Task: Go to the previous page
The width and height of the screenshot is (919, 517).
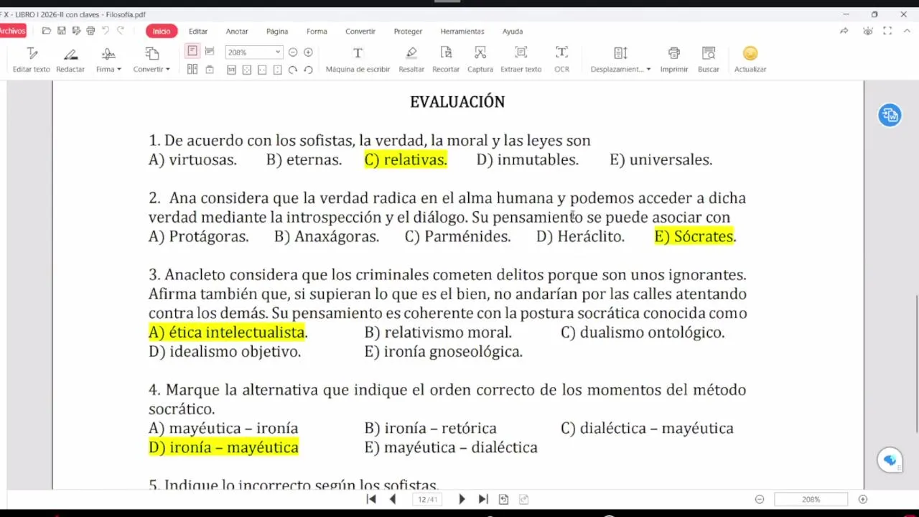Action: tap(392, 499)
